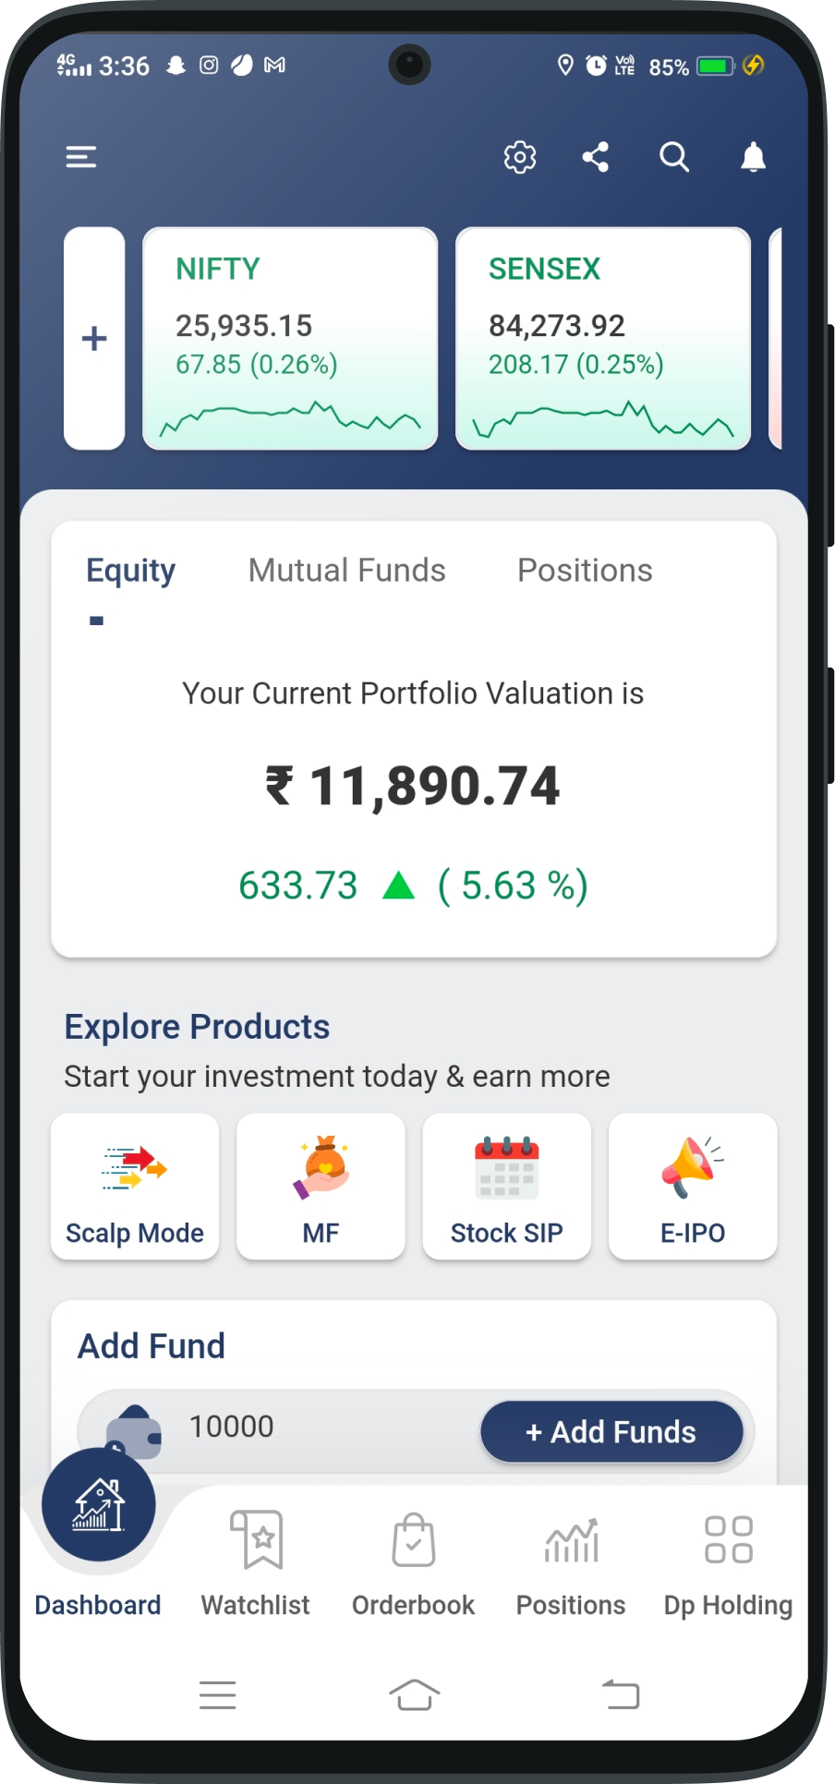
Task: Open the hamburger side menu
Action: click(x=81, y=158)
